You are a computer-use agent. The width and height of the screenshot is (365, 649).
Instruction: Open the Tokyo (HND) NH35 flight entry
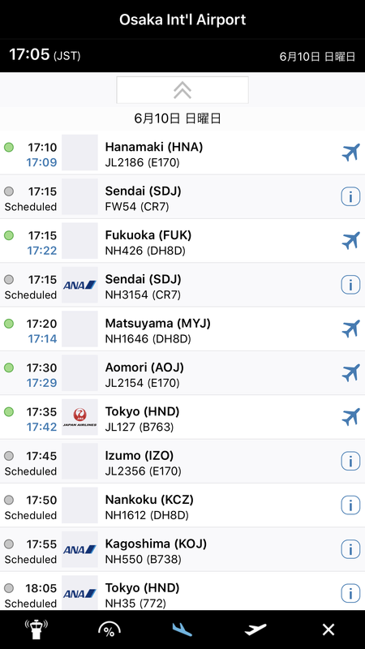click(182, 591)
